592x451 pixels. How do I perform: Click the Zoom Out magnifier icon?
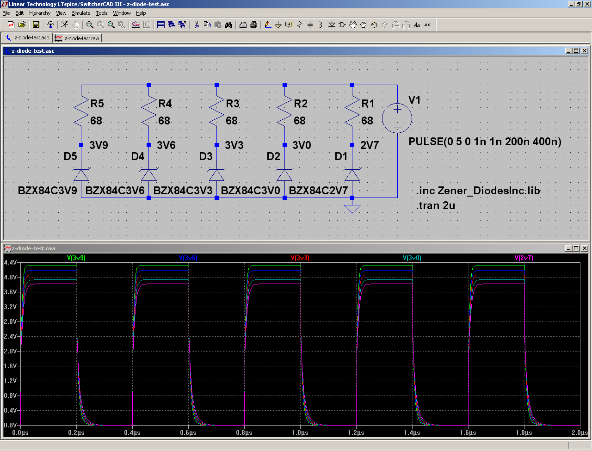[111, 25]
